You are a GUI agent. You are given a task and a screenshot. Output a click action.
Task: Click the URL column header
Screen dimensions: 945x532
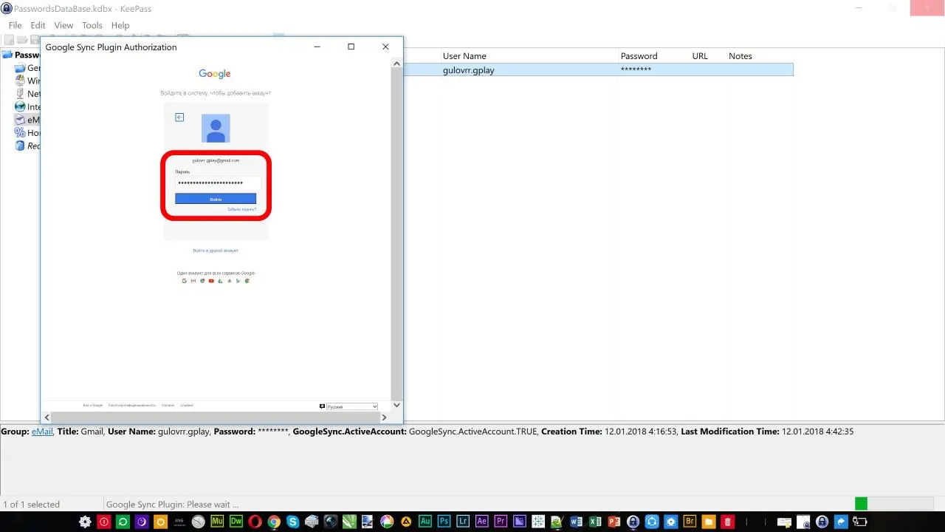coord(700,56)
